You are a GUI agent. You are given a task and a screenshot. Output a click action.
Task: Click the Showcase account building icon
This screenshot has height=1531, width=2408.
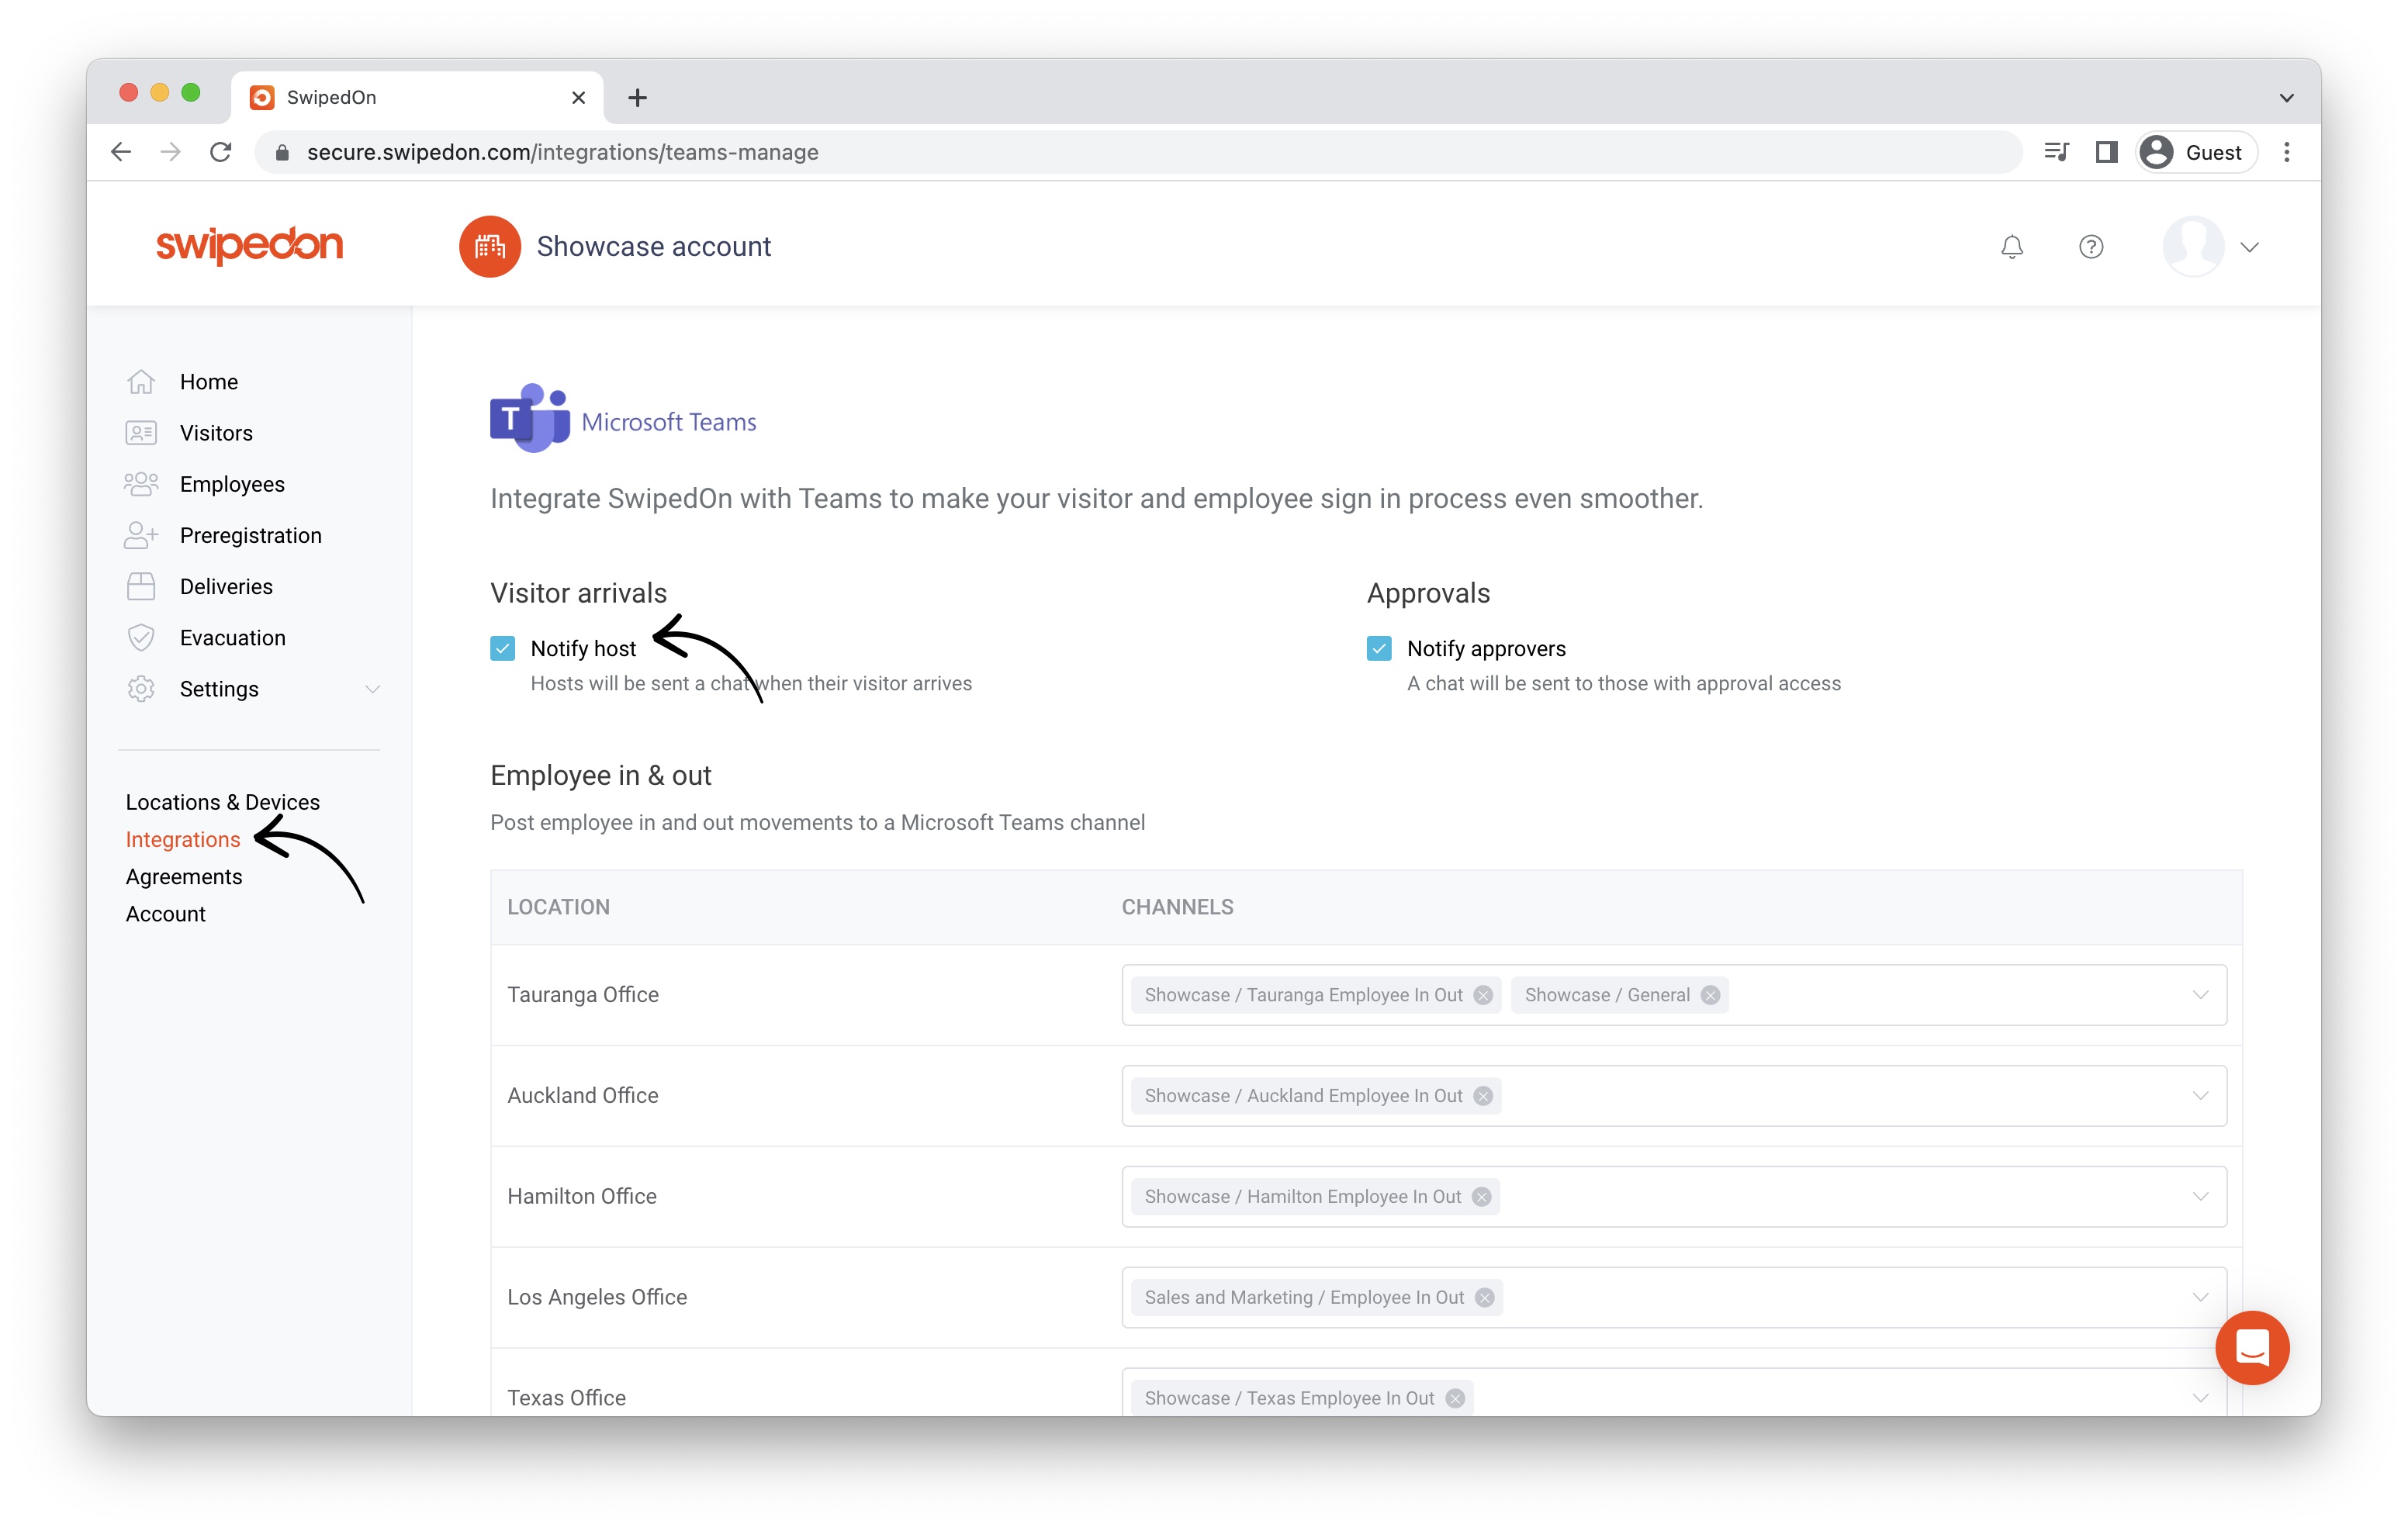489,247
